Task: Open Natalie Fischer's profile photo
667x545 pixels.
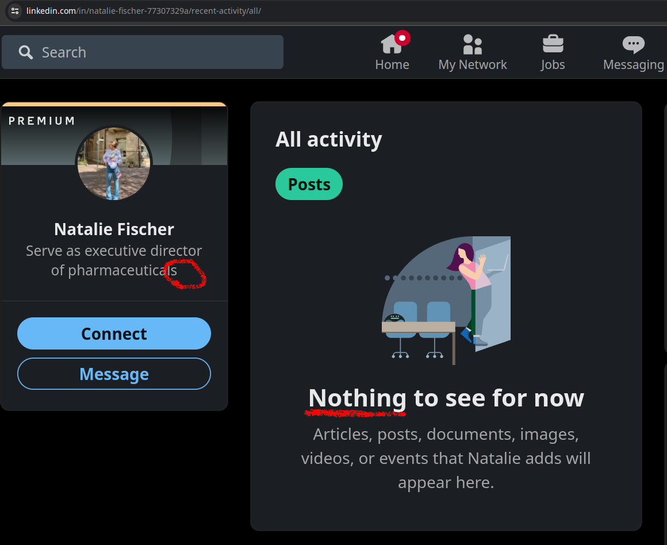Action: coord(114,163)
